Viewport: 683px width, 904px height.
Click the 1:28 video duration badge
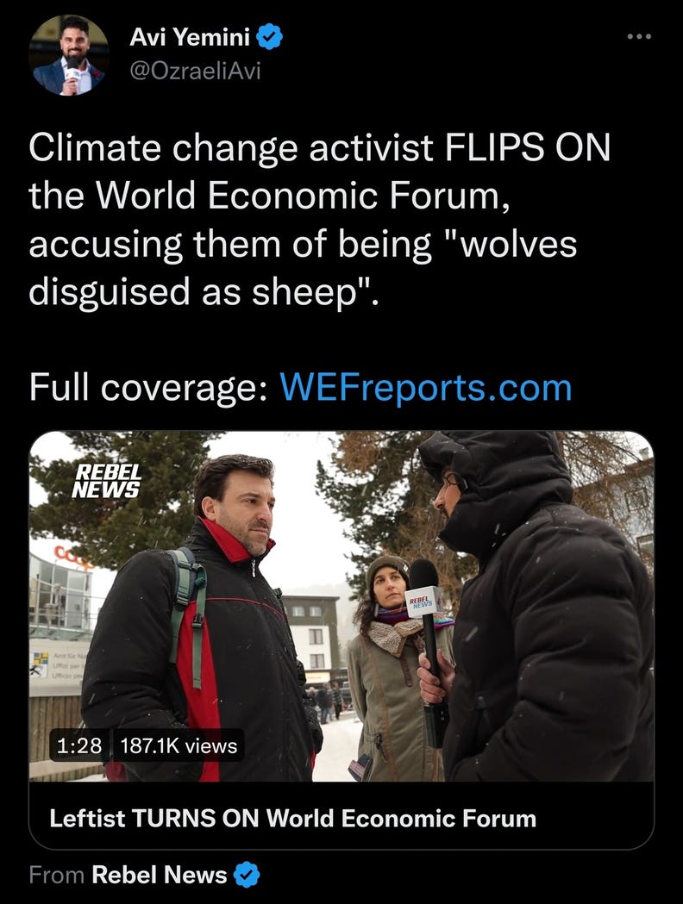79,745
